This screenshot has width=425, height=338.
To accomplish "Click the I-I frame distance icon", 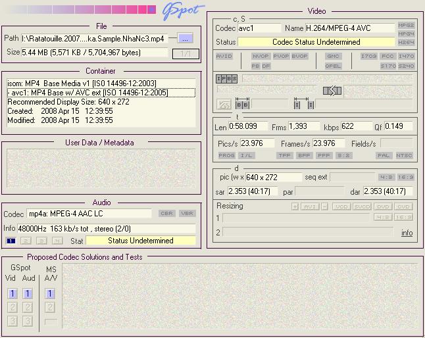I will [304, 103].
